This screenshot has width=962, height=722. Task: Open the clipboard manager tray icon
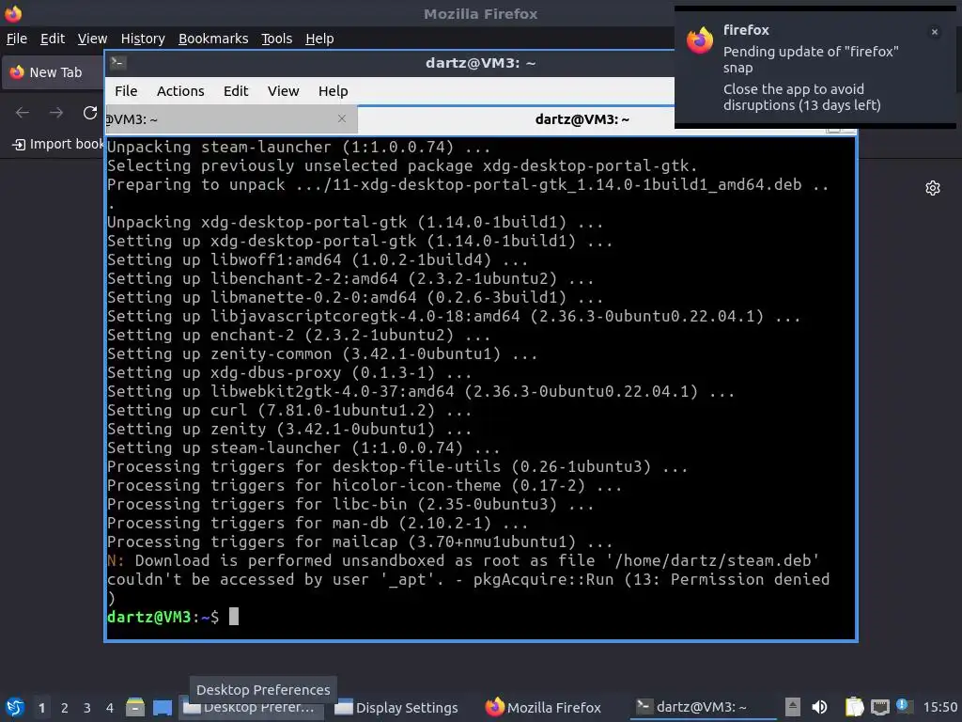(854, 707)
